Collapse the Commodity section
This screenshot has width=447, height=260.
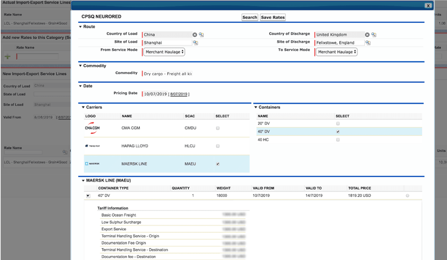coord(80,66)
